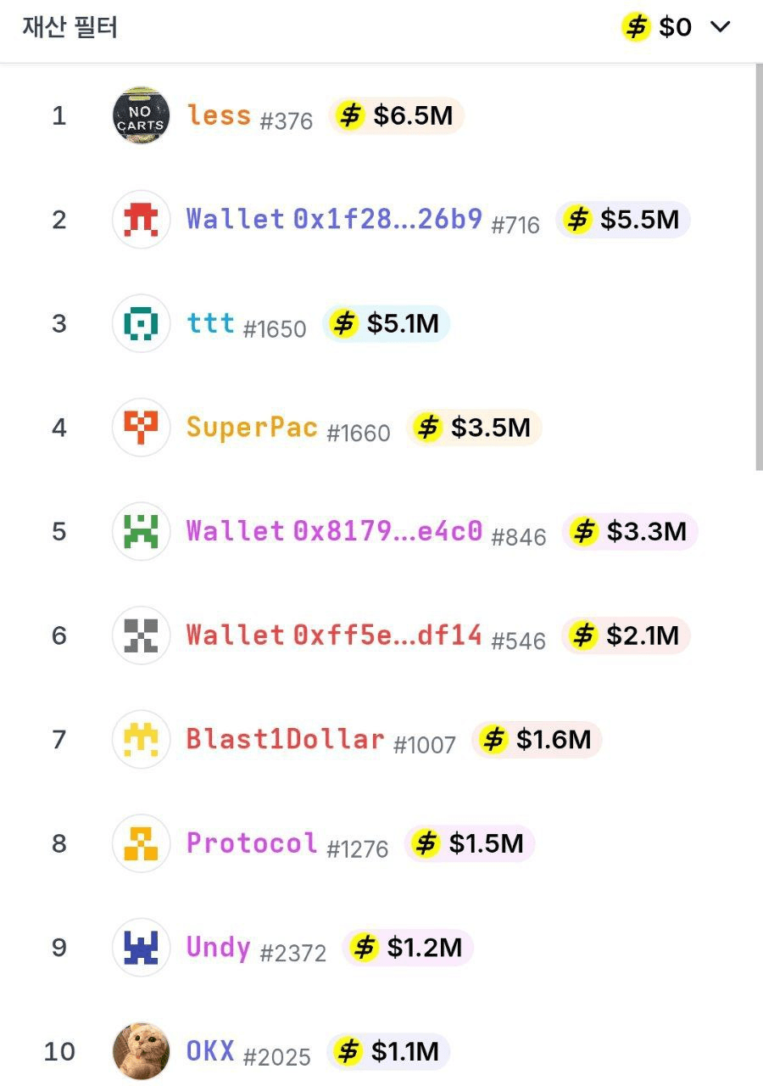This screenshot has height=1086, width=763.
Task: Click the red pixel avatar for Wallet 0x1f28...26b9
Action: [x=141, y=219]
